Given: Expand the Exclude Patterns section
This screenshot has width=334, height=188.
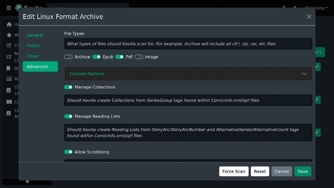Looking at the screenshot, I should [188, 74].
